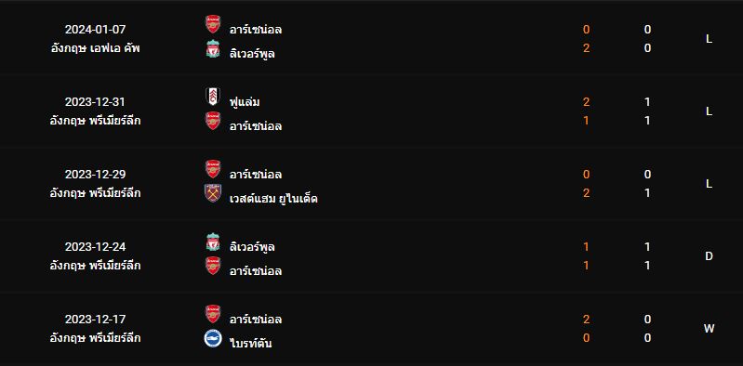Click L result of West Ham match
Image resolution: width=743 pixels, height=366 pixels.
click(x=709, y=184)
